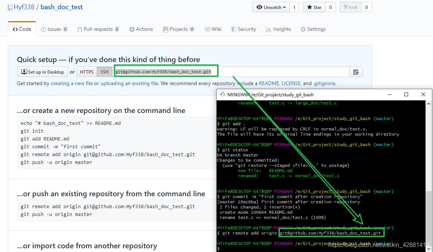Open the Hyf338 user profile link

(24, 7)
